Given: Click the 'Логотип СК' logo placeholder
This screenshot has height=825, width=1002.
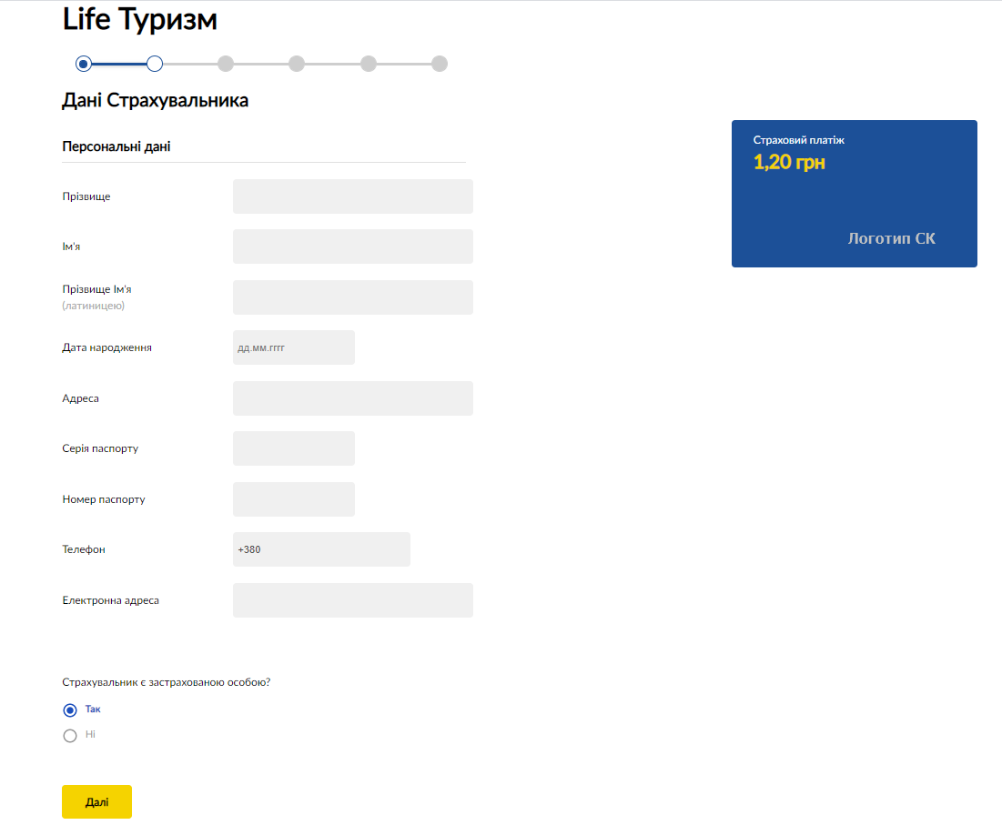Looking at the screenshot, I should tap(891, 239).
